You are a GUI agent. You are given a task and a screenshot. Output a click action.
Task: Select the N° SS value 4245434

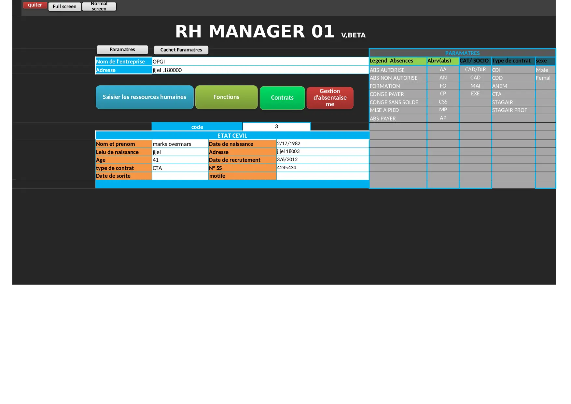tap(322, 168)
